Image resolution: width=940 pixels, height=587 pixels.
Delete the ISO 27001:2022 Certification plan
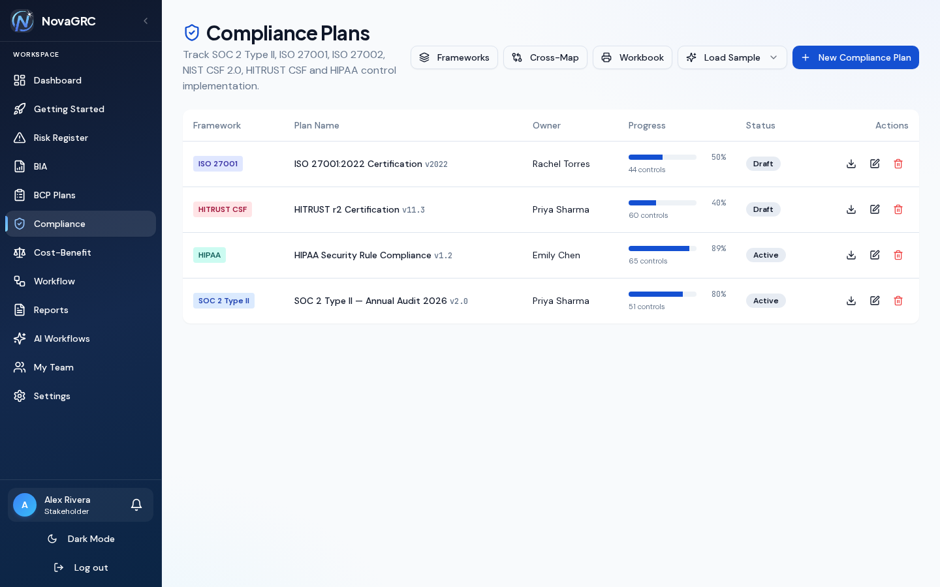tap(898, 164)
